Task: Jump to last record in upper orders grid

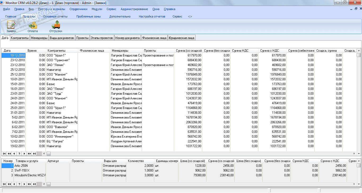Action: (34, 153)
